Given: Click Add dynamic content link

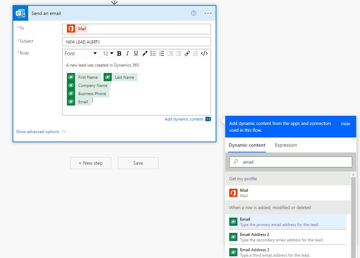Looking at the screenshot, I should tap(184, 119).
